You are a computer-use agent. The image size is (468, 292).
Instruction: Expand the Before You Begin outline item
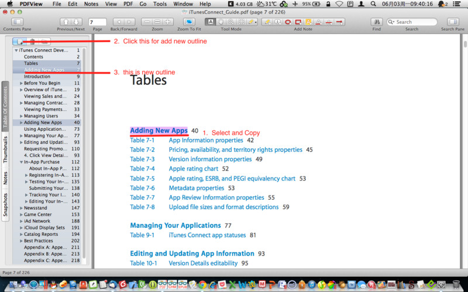pos(21,83)
